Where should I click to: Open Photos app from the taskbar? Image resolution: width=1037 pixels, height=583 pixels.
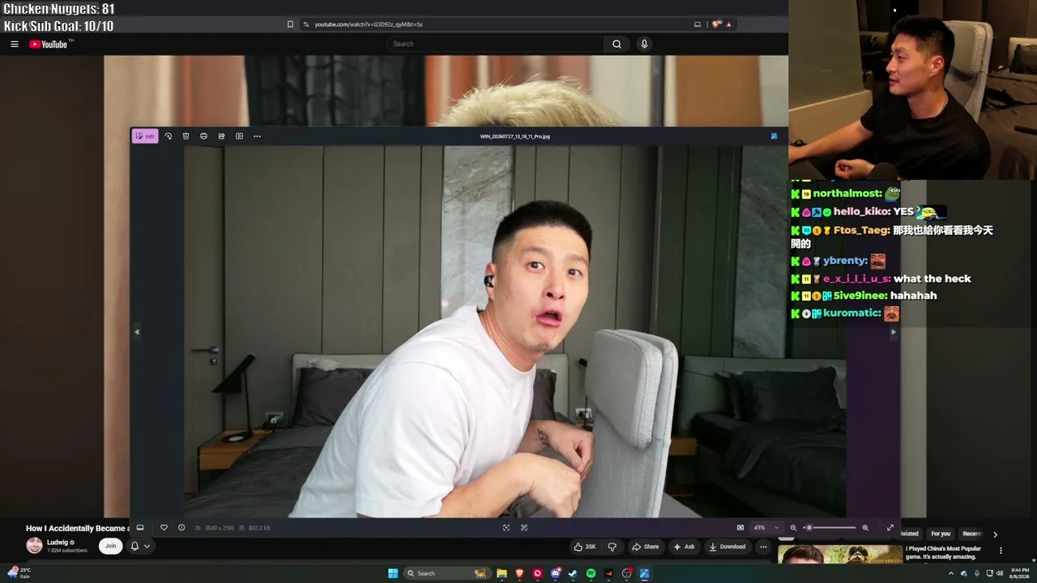tap(644, 573)
